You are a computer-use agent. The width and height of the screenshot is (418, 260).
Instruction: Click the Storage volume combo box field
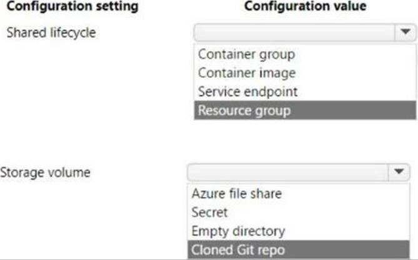pyautogui.click(x=299, y=172)
